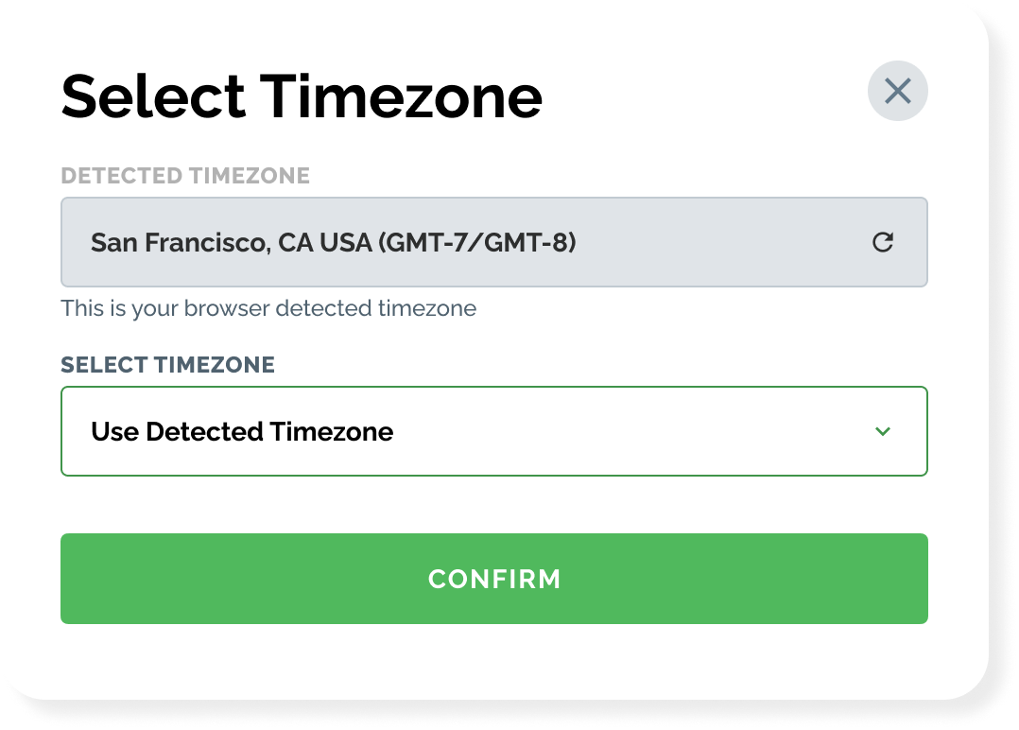Reload the browser timezone with circular arrow
This screenshot has height=730, width=1019.
[x=882, y=242]
